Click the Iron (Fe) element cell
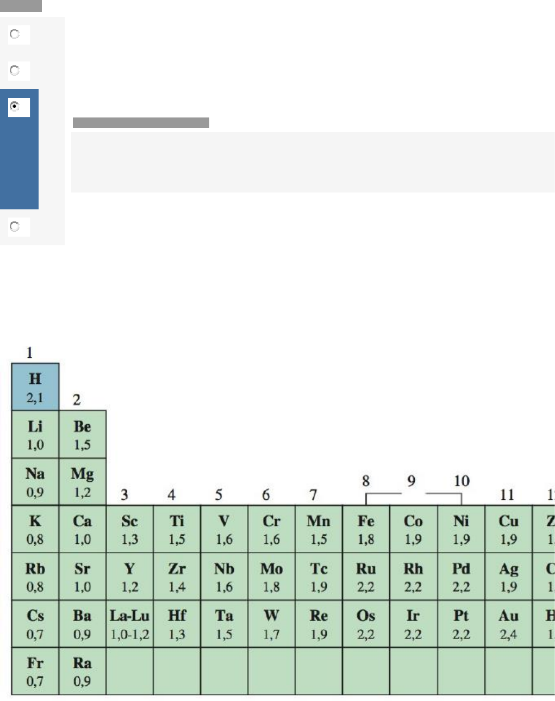Viewport: 555px width, 701px height. (x=366, y=529)
